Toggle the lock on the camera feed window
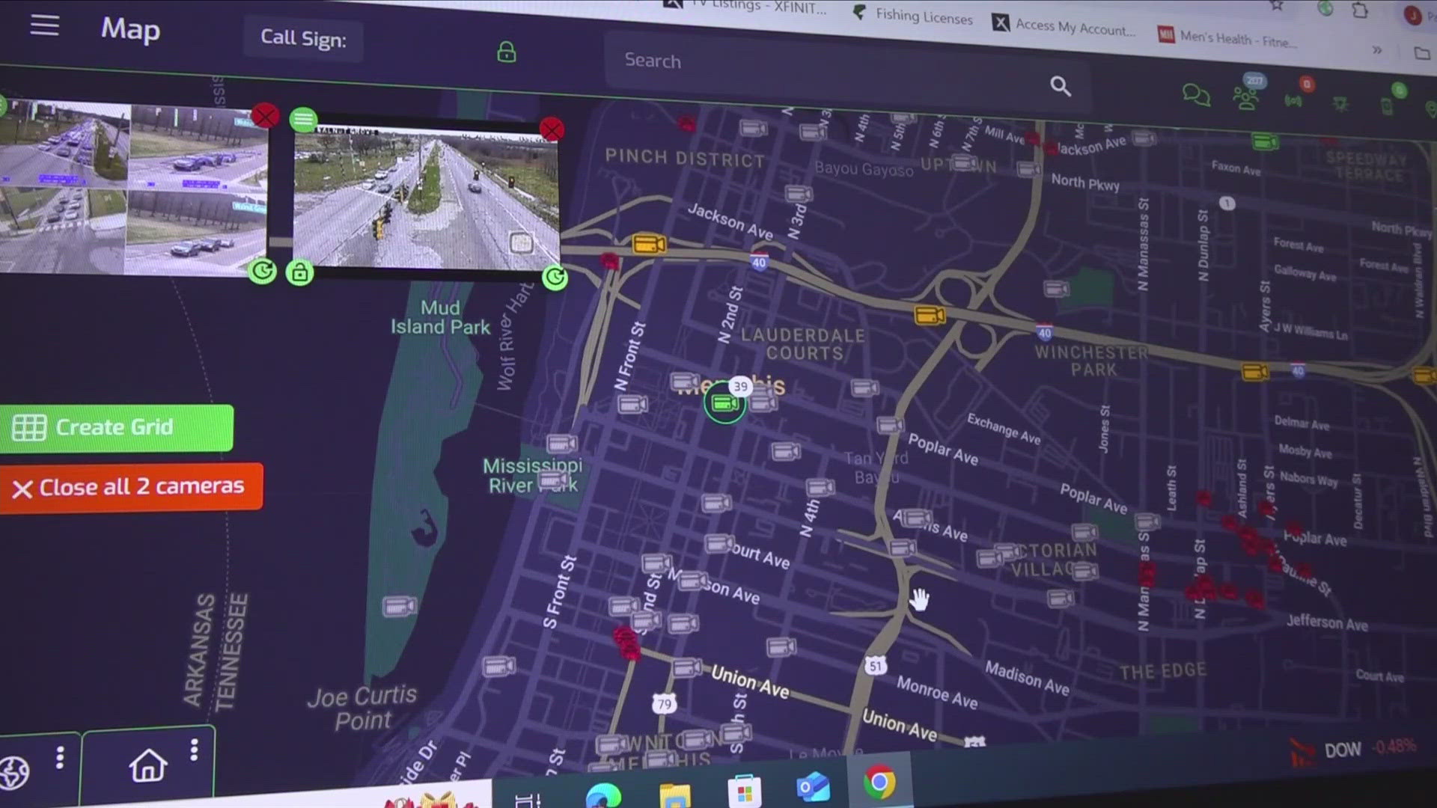Image resolution: width=1437 pixels, height=808 pixels. [300, 273]
